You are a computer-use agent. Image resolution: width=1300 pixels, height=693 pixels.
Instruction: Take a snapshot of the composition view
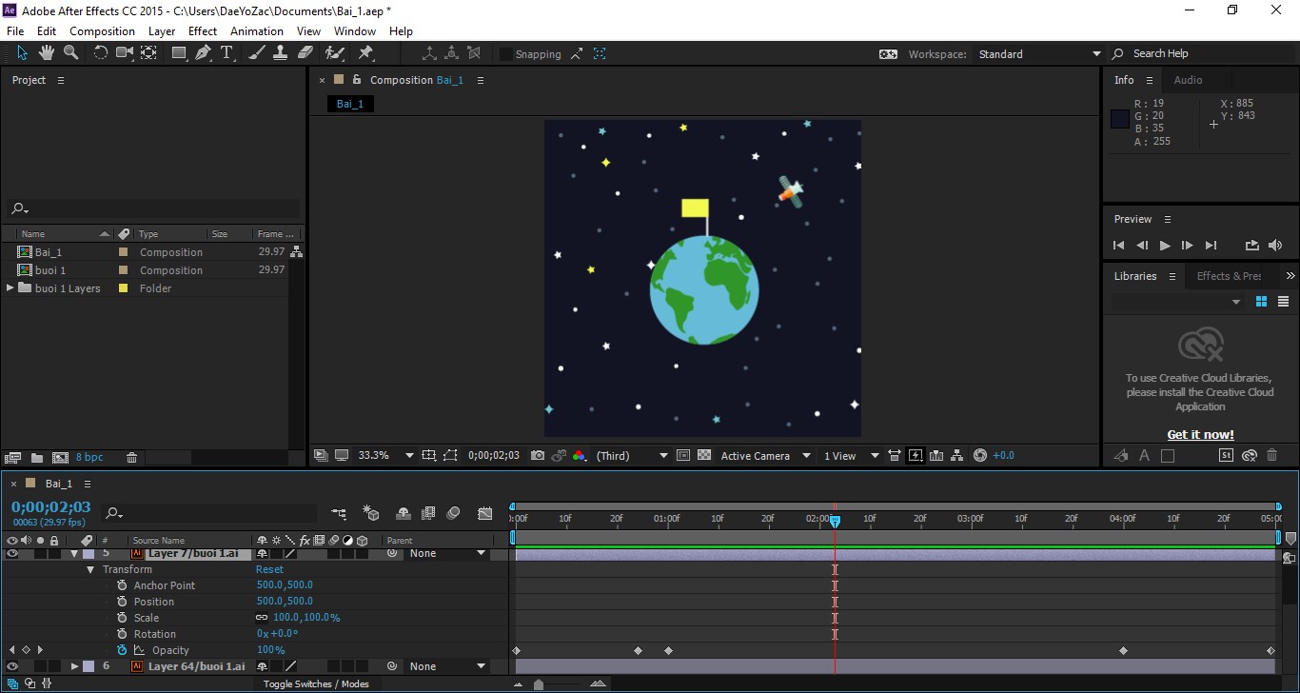(x=538, y=456)
